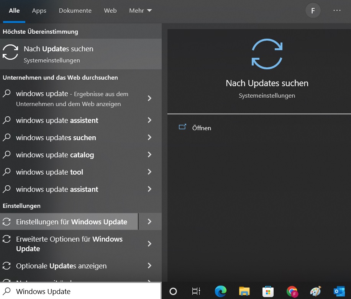Select 'windows update catalog' suggestion
The image size is (351, 299).
(x=69, y=155)
